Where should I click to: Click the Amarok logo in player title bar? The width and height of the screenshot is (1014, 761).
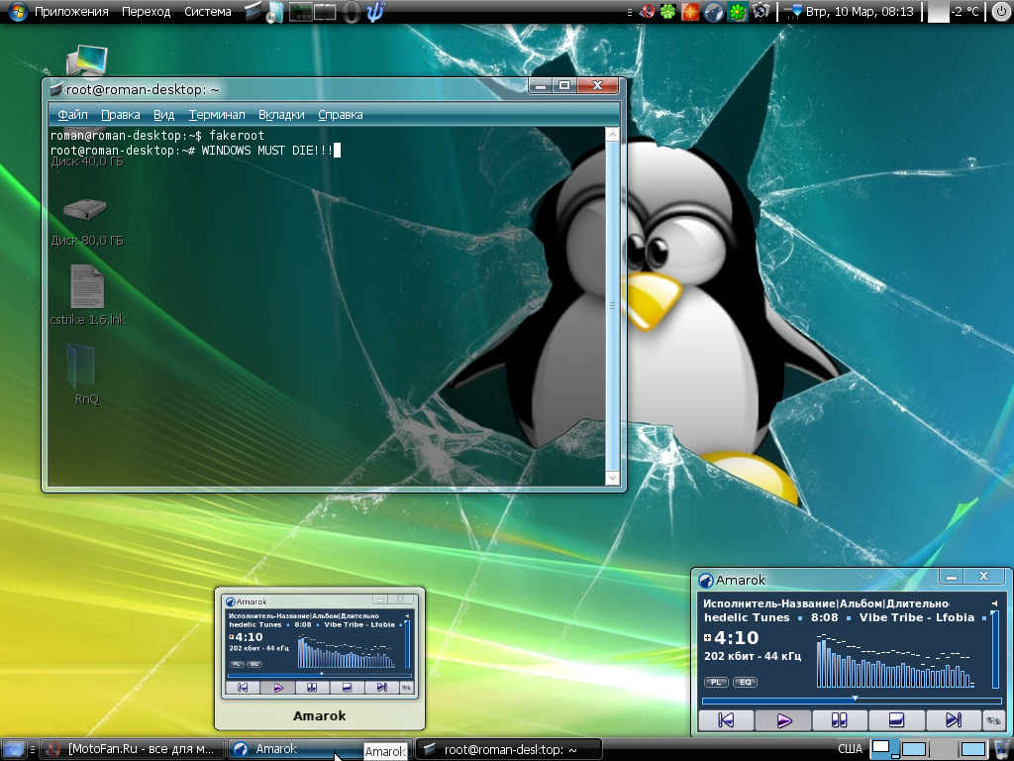(x=706, y=581)
